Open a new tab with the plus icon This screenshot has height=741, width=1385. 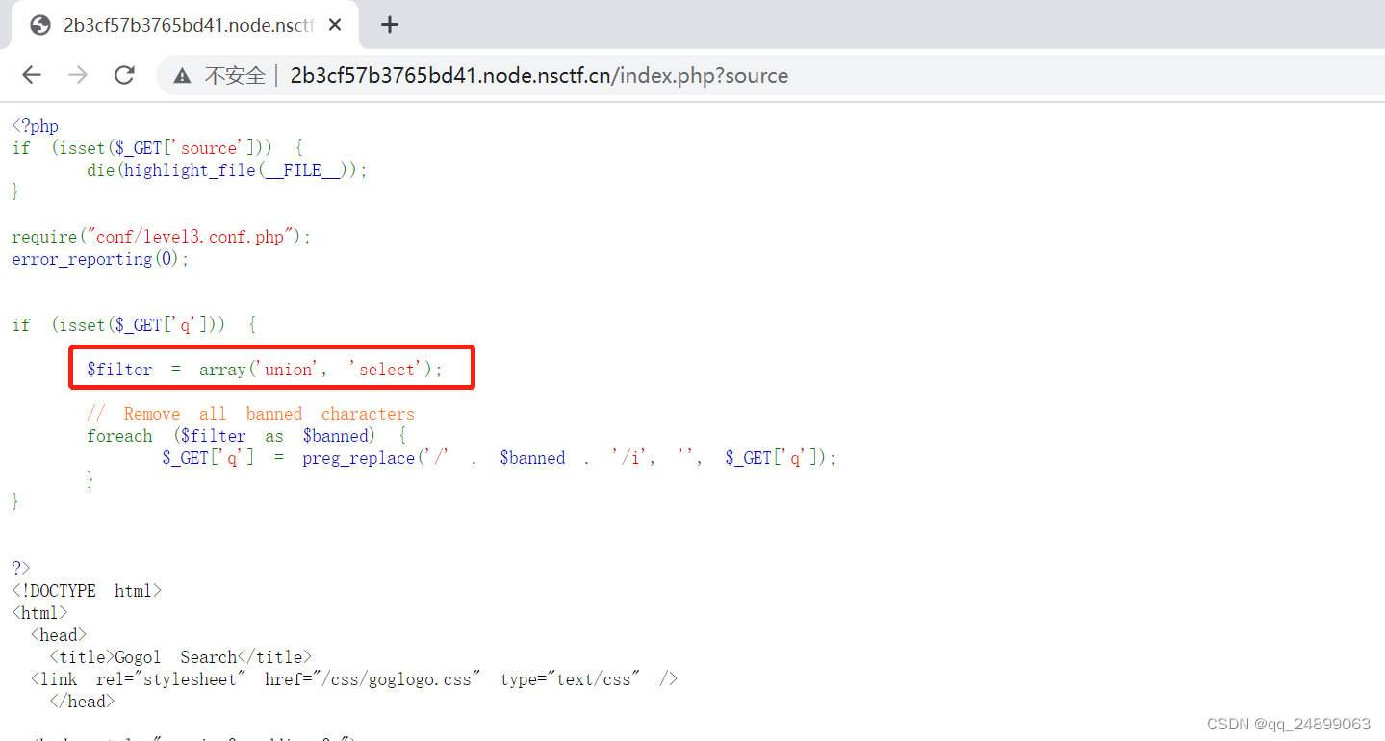(389, 24)
